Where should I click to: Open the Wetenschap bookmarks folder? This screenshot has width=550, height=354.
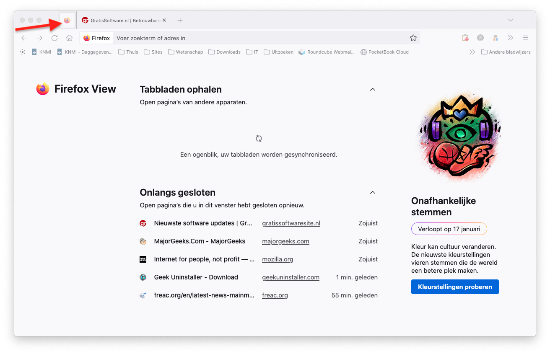tap(185, 52)
